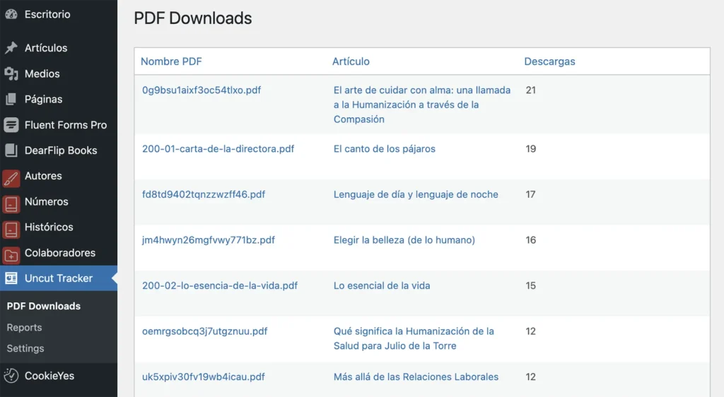Image resolution: width=724 pixels, height=397 pixels.
Task: Go to the Reports submenu
Action: click(x=24, y=328)
